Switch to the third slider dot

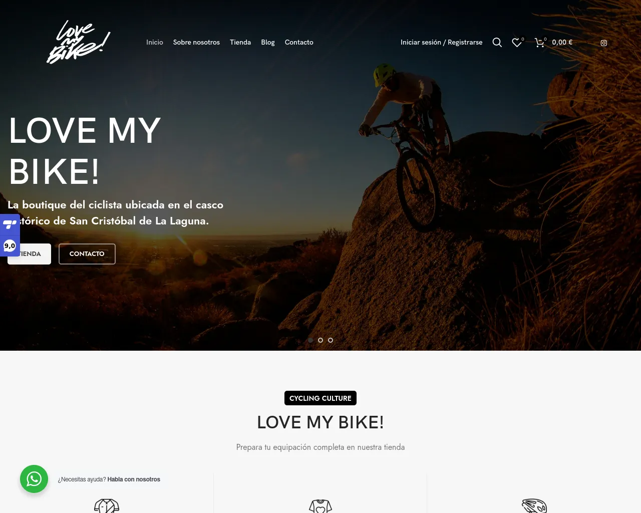tap(331, 340)
